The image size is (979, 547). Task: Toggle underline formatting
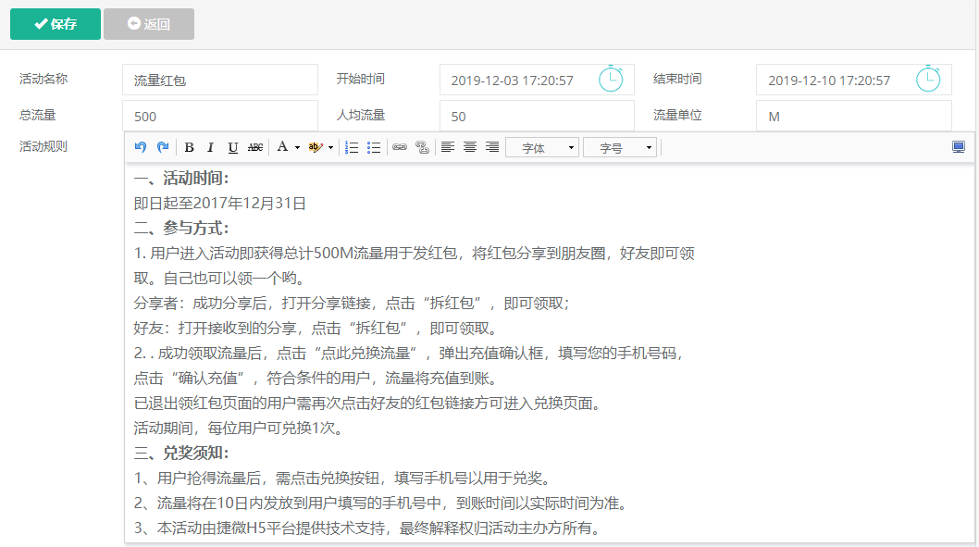pyautogui.click(x=233, y=147)
